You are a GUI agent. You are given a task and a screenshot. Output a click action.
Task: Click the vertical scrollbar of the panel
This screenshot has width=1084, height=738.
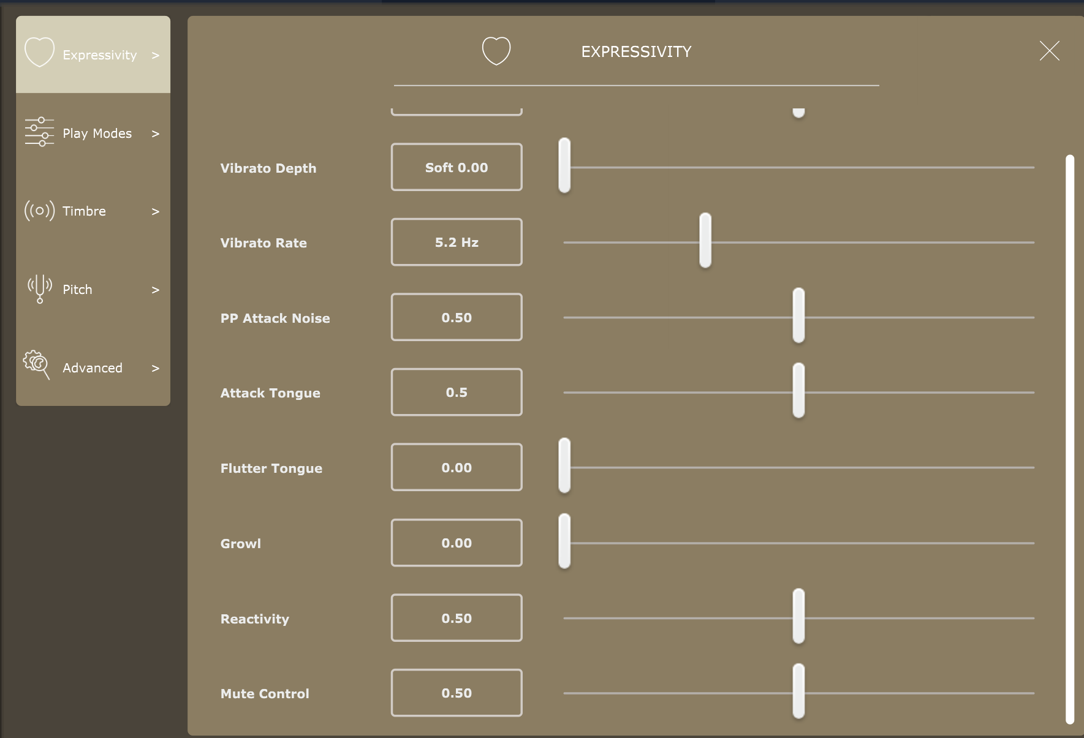[x=1069, y=439]
